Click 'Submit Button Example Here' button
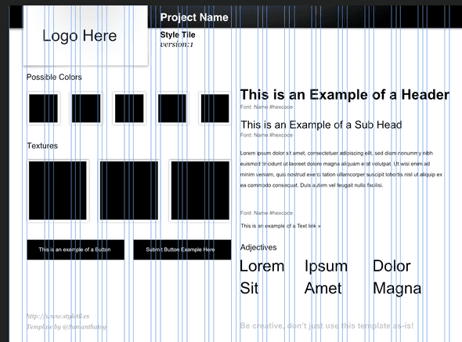 (x=182, y=249)
